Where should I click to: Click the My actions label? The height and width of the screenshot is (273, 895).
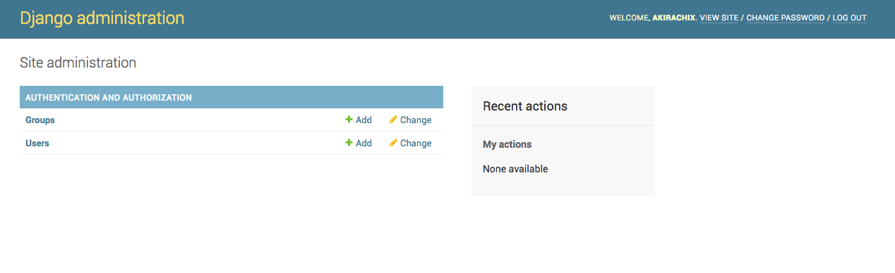[507, 144]
